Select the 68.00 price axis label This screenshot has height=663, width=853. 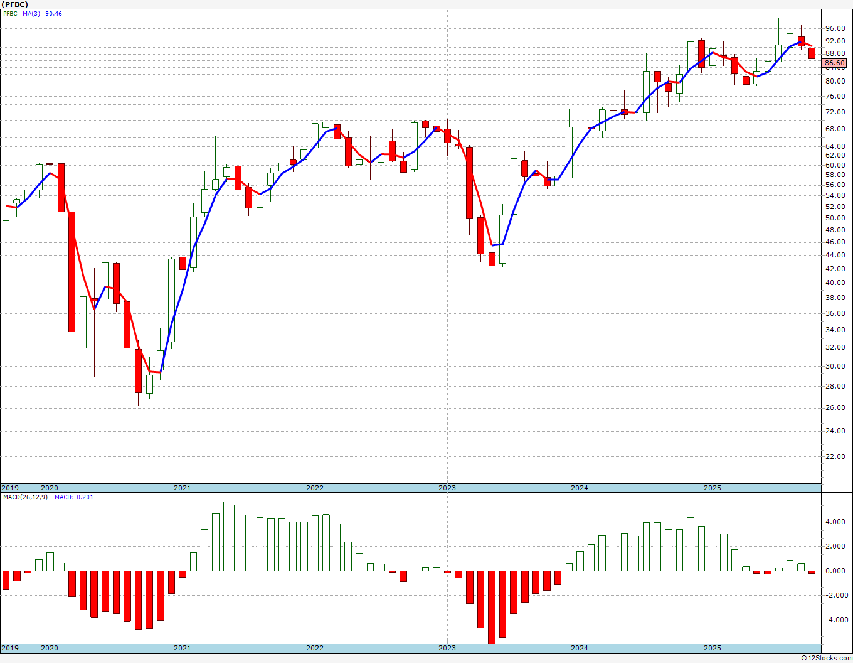tap(835, 129)
